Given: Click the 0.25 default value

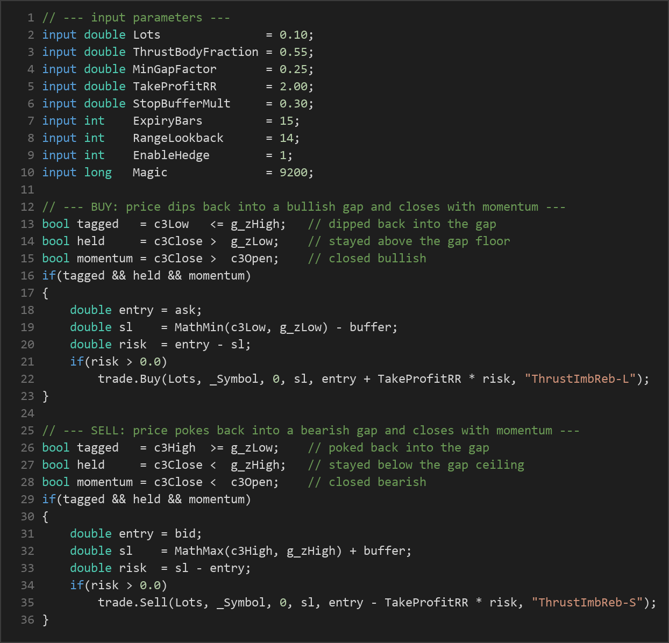Looking at the screenshot, I should click(294, 69).
